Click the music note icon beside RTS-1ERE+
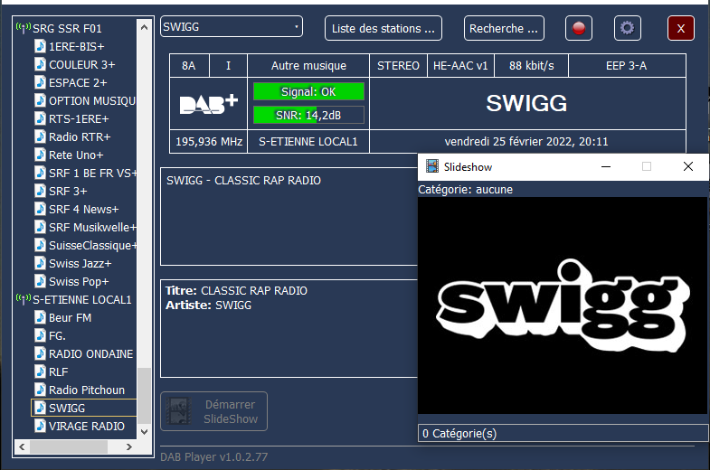The width and height of the screenshot is (710, 470). [x=41, y=118]
